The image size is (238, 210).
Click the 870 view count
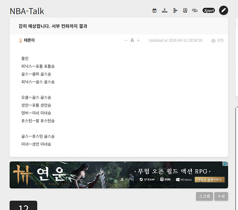point(221,40)
